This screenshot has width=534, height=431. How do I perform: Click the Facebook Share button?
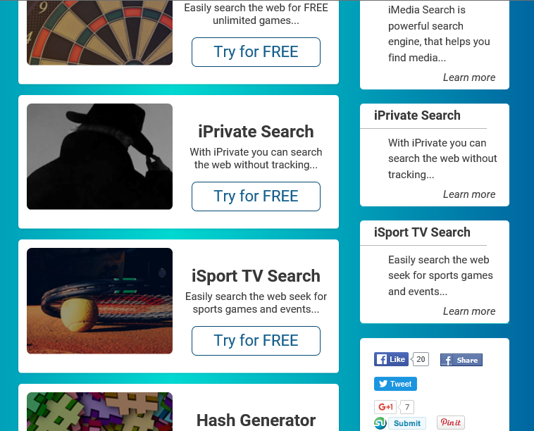[x=461, y=360]
